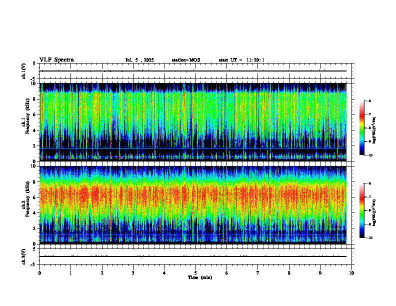Click the ch.1 color bar log(PSD) unit label

click(374, 130)
